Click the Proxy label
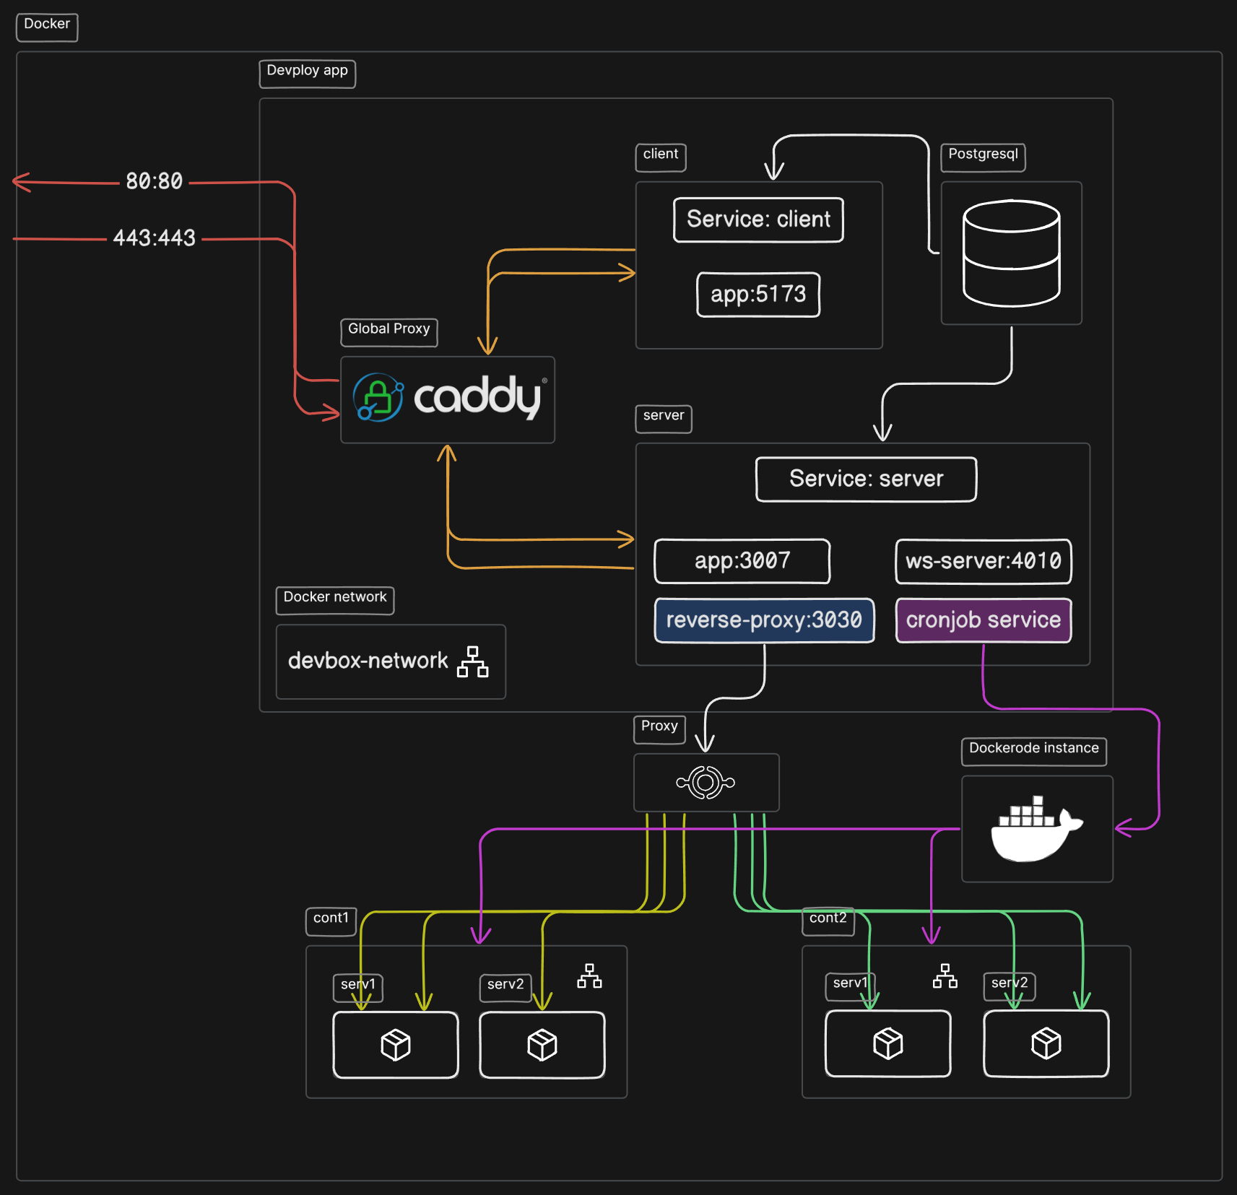The width and height of the screenshot is (1237, 1195). coord(659,729)
